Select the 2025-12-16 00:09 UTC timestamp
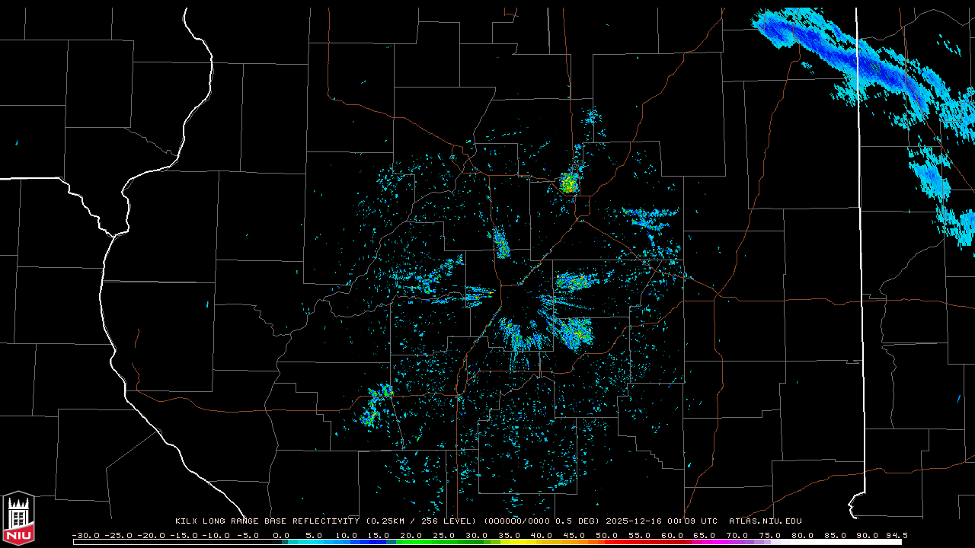The image size is (975, 548). (x=661, y=521)
